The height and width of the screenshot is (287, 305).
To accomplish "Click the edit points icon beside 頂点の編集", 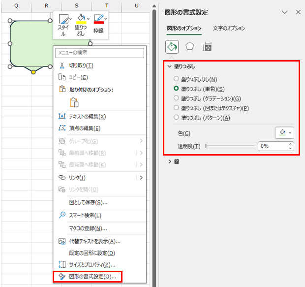I will coord(62,128).
